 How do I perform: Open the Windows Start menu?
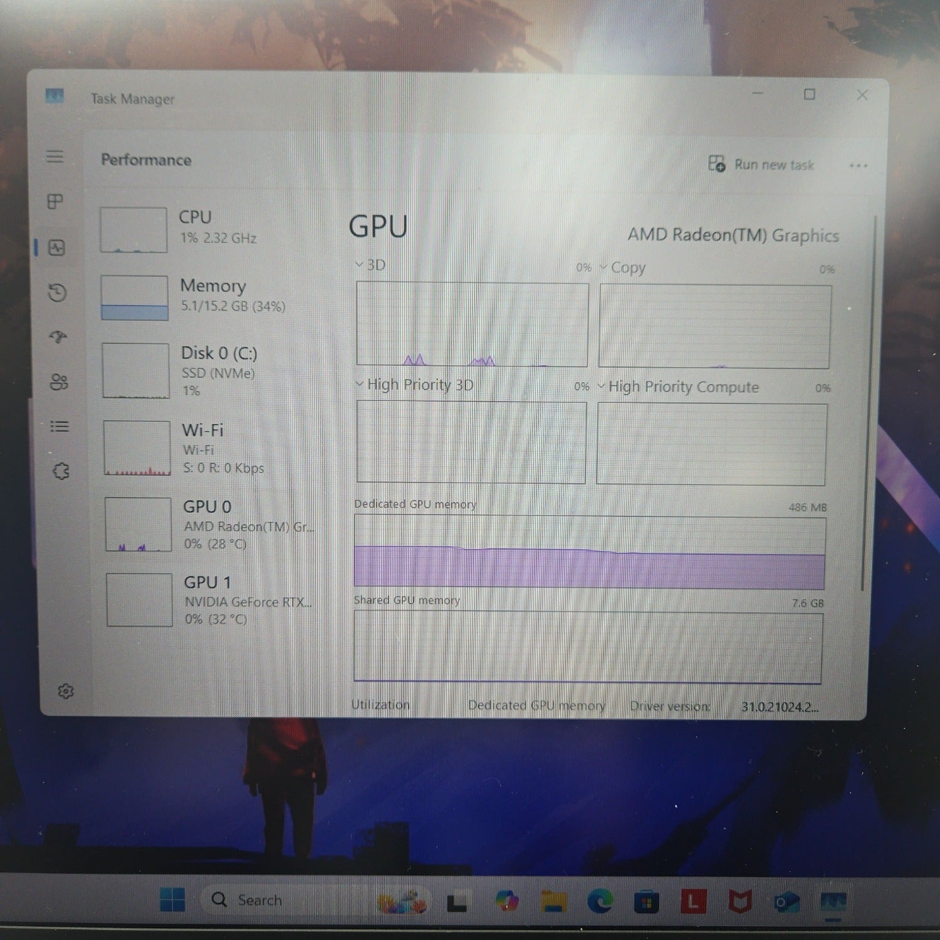coord(172,900)
